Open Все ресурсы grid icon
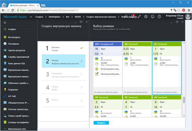 pyautogui.click(x=5, y=37)
